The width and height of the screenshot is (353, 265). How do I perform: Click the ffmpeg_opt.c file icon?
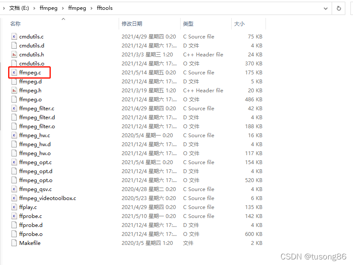14,162
